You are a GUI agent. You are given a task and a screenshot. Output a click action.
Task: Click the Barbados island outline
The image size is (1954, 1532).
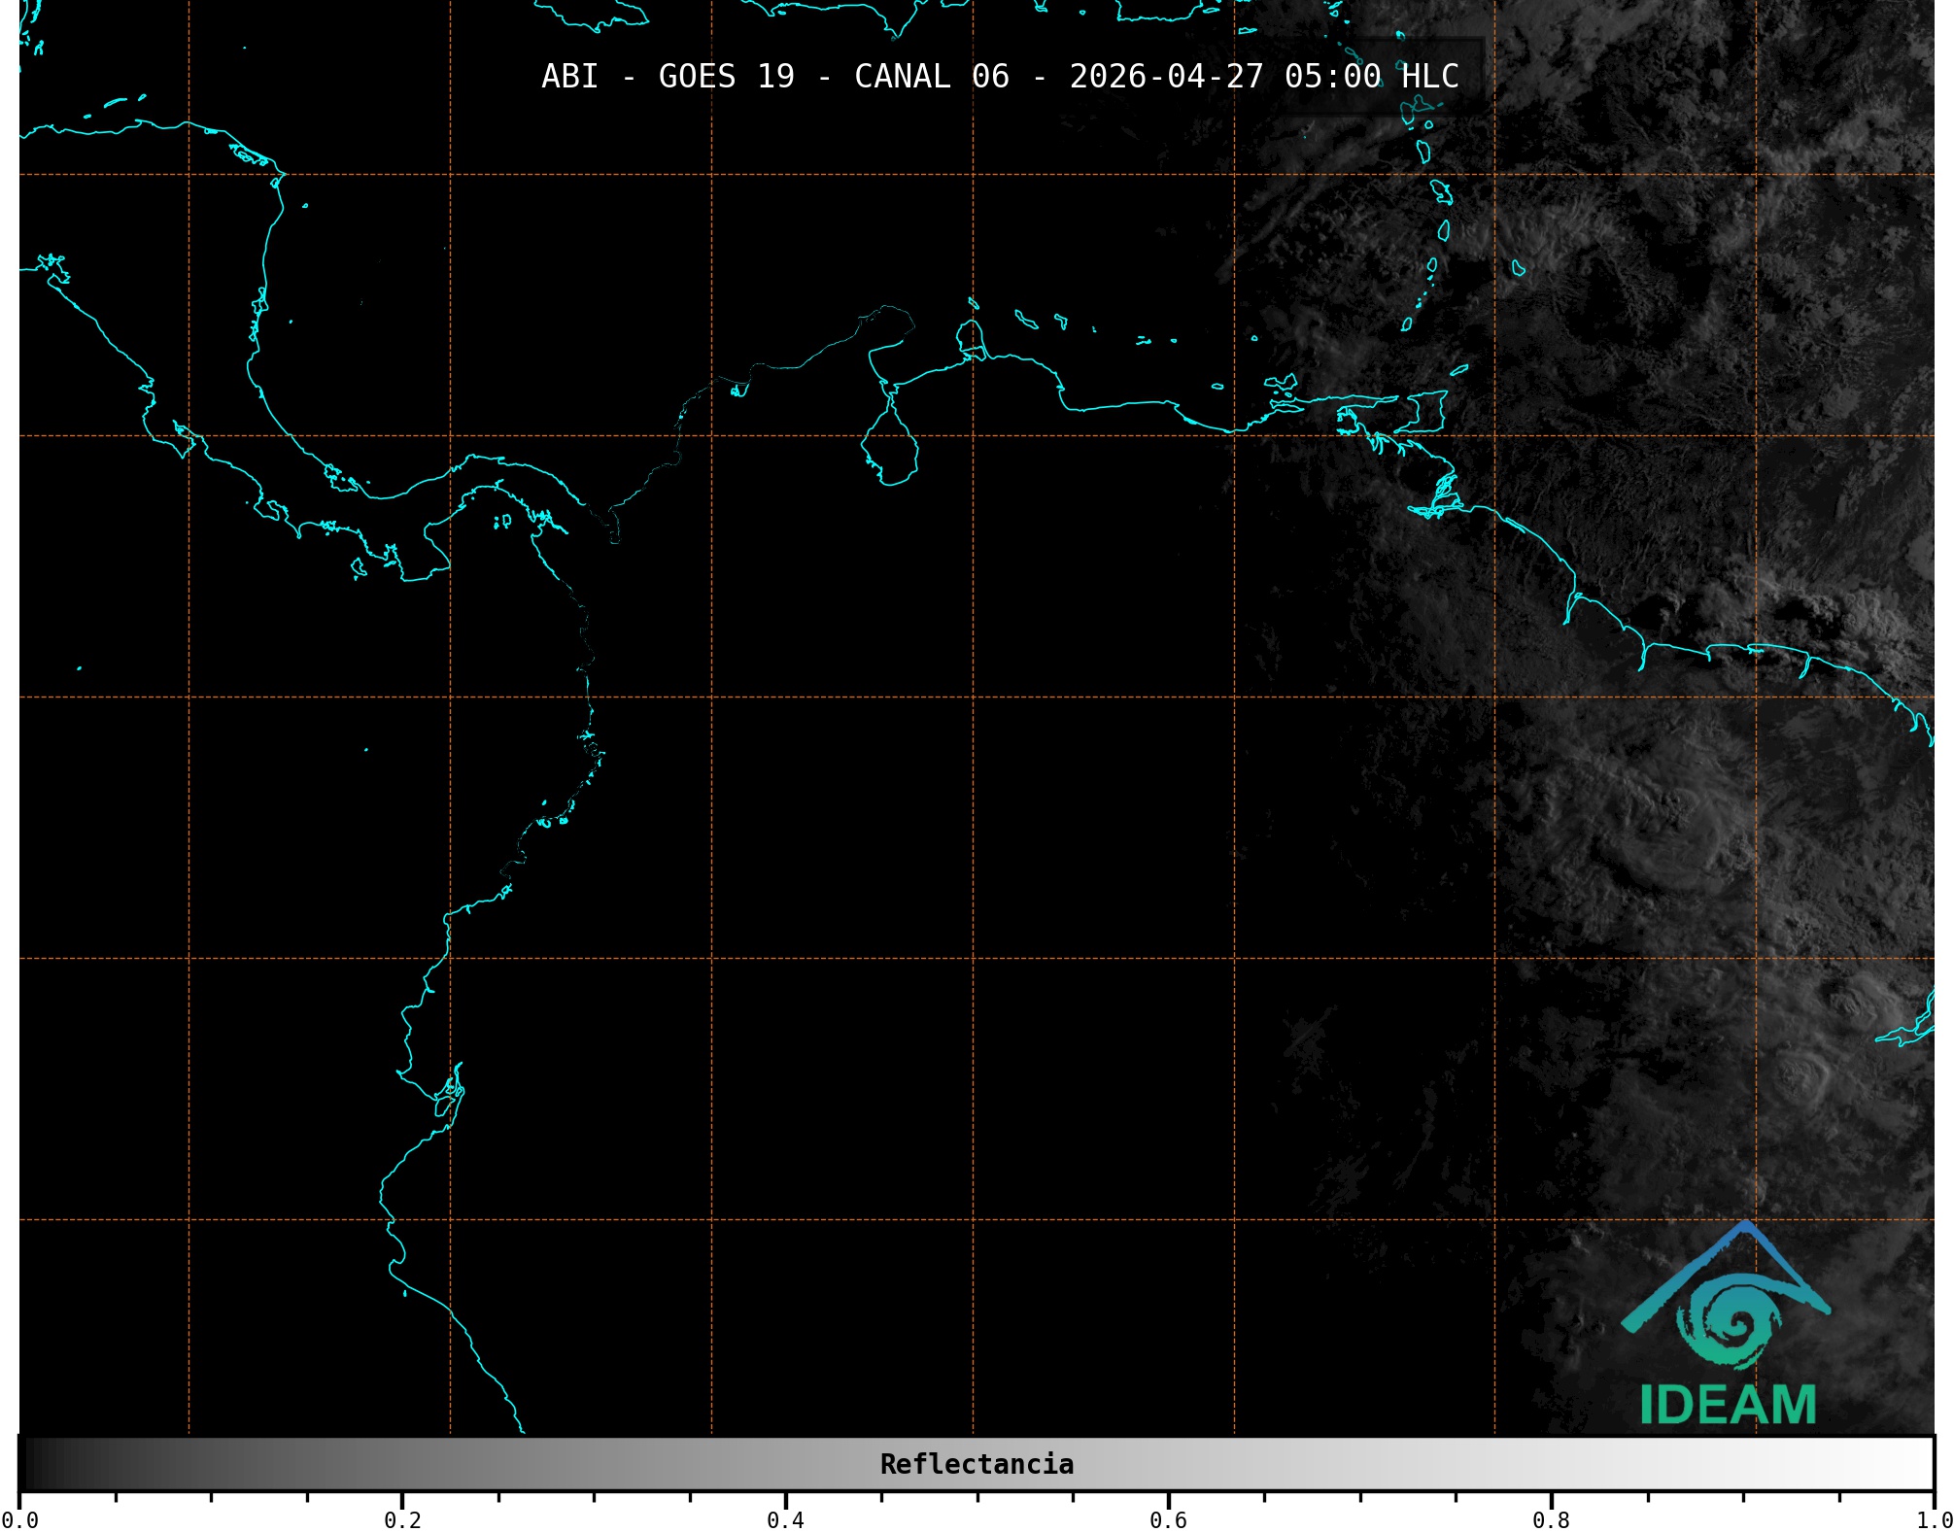[x=1518, y=267]
